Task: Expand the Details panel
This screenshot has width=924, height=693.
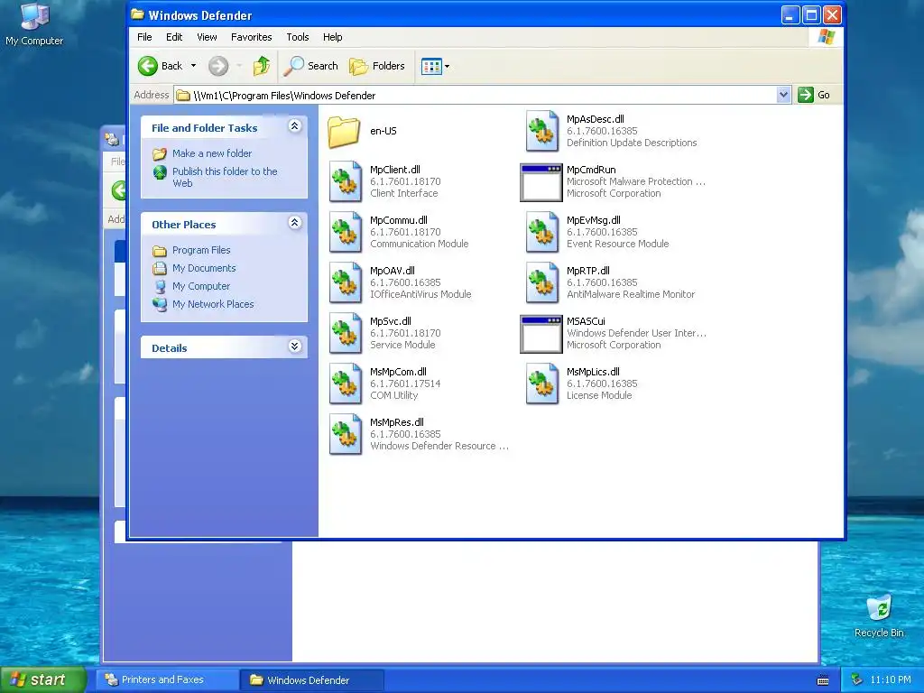Action: 295,346
